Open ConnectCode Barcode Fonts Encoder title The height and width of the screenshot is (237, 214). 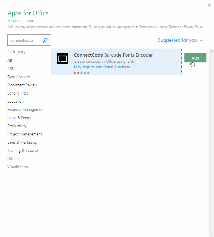113,55
